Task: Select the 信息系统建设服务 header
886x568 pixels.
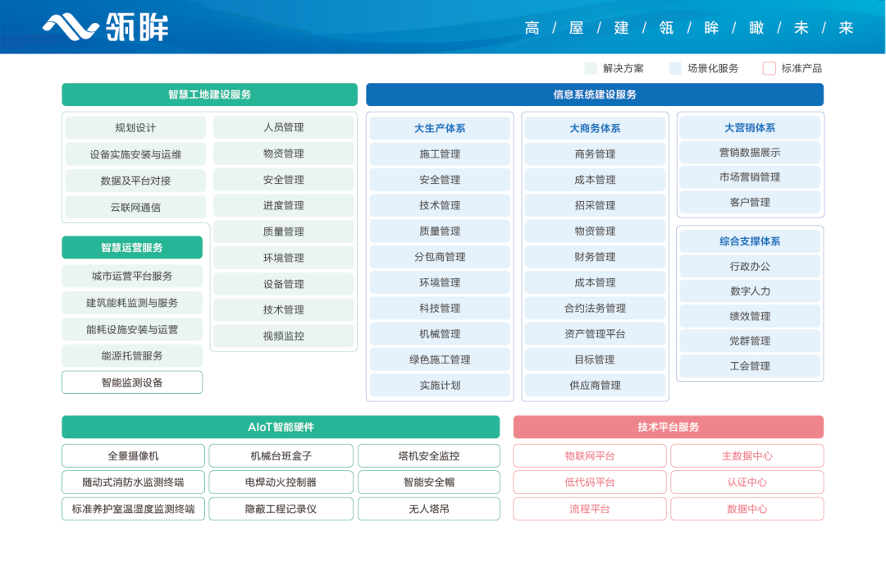Action: click(x=594, y=94)
